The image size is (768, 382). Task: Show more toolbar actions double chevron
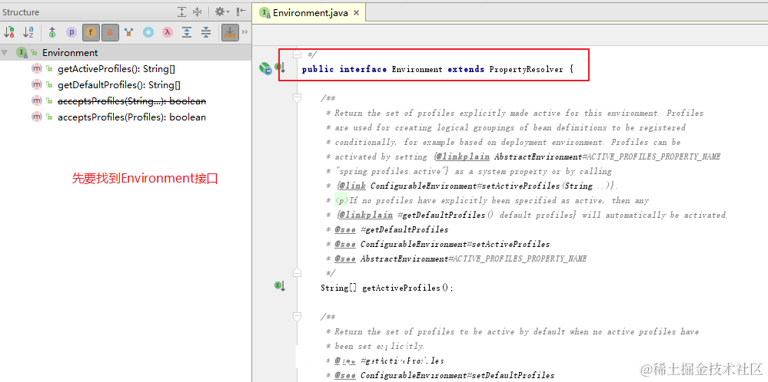coord(244,32)
